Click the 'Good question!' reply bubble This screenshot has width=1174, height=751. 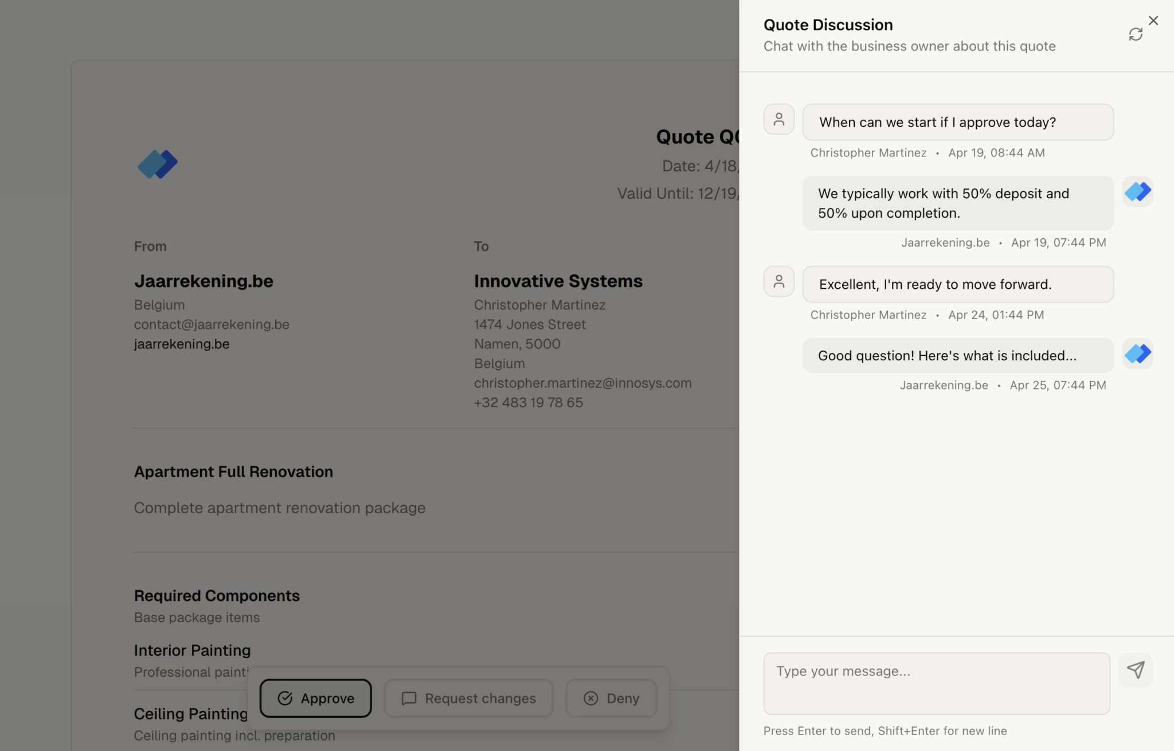[957, 356]
